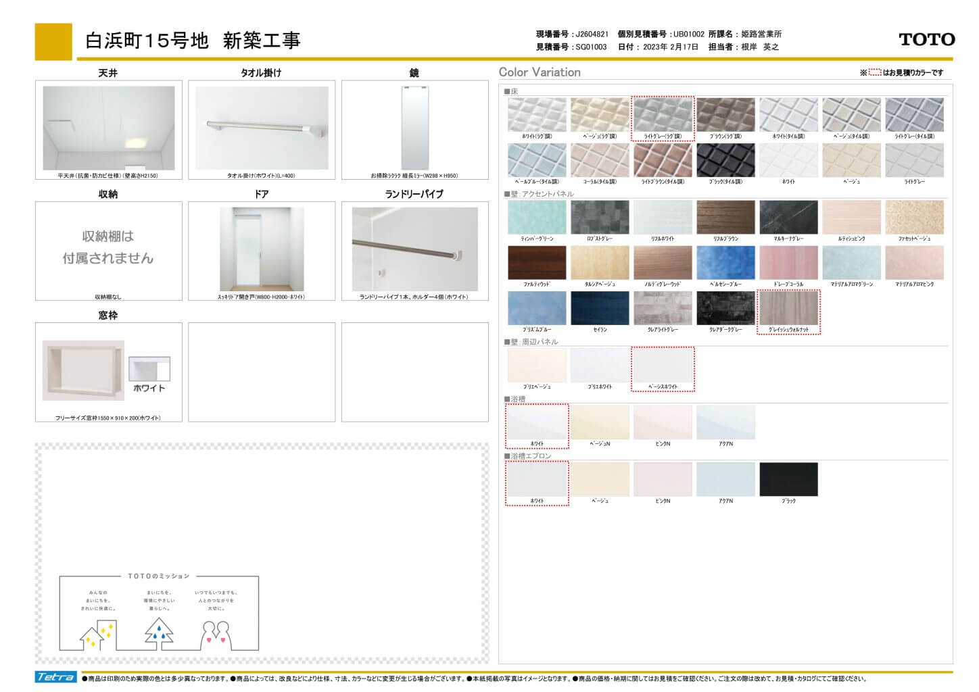Click the TOTO logo in the header

[x=926, y=40]
